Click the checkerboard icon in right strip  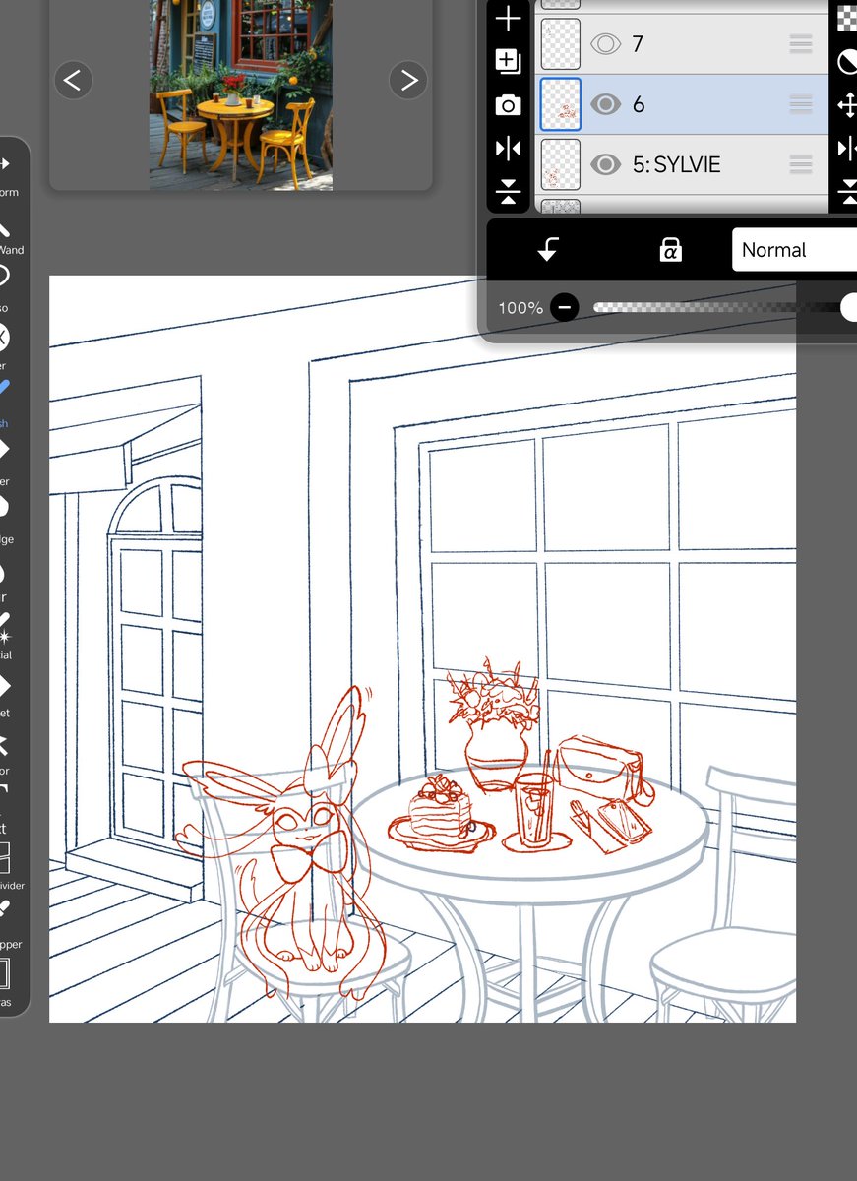coord(847,19)
